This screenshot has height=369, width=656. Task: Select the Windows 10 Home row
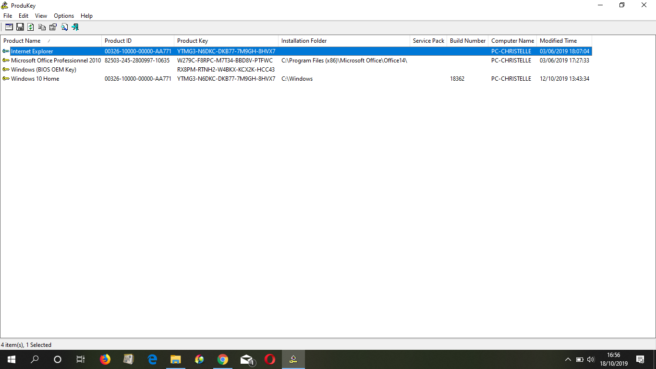coord(35,79)
